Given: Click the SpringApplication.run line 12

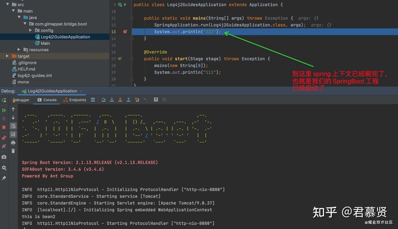Looking at the screenshot, I should click(x=229, y=25).
